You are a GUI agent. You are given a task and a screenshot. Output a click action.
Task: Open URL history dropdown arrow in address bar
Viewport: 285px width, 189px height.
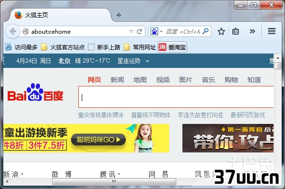click(131, 32)
